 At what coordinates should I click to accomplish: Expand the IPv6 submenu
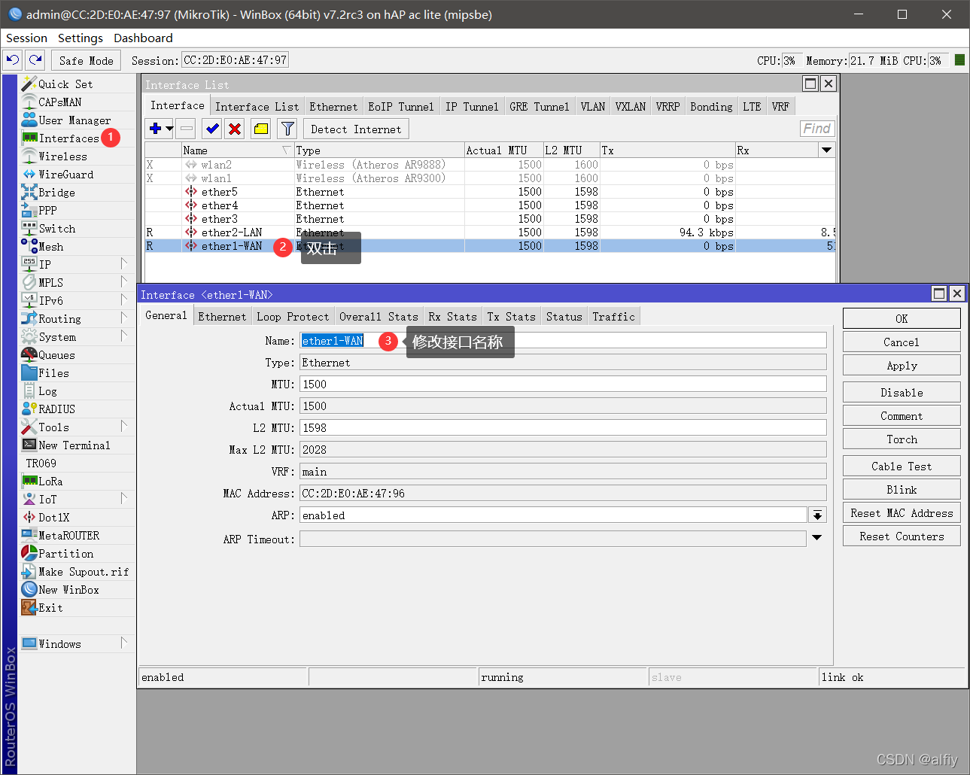[x=124, y=300]
